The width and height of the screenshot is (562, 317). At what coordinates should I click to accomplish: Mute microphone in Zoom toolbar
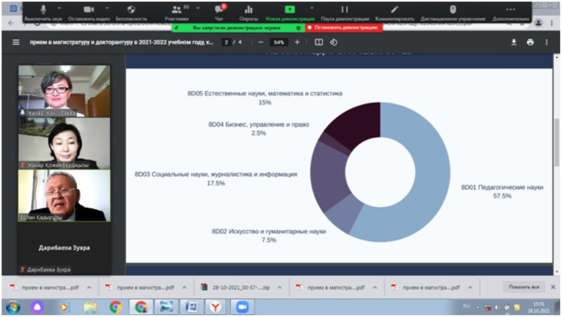coord(44,9)
